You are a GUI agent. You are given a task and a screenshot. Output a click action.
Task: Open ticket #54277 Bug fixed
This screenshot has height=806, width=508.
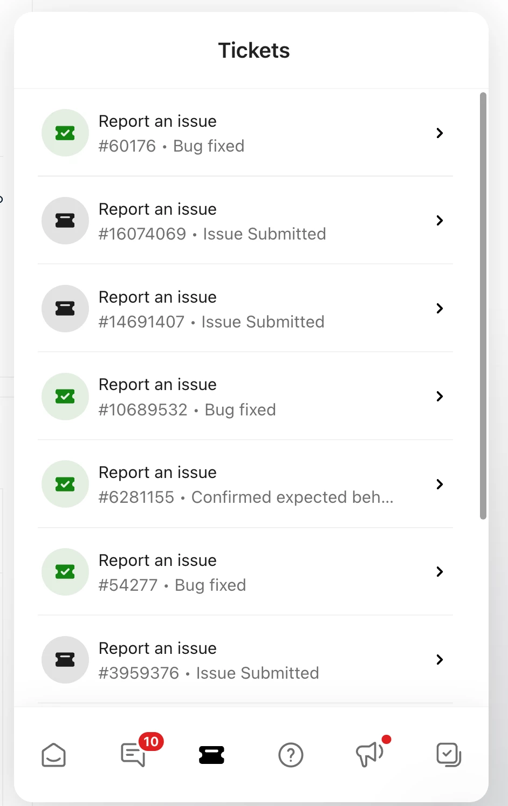(245, 572)
